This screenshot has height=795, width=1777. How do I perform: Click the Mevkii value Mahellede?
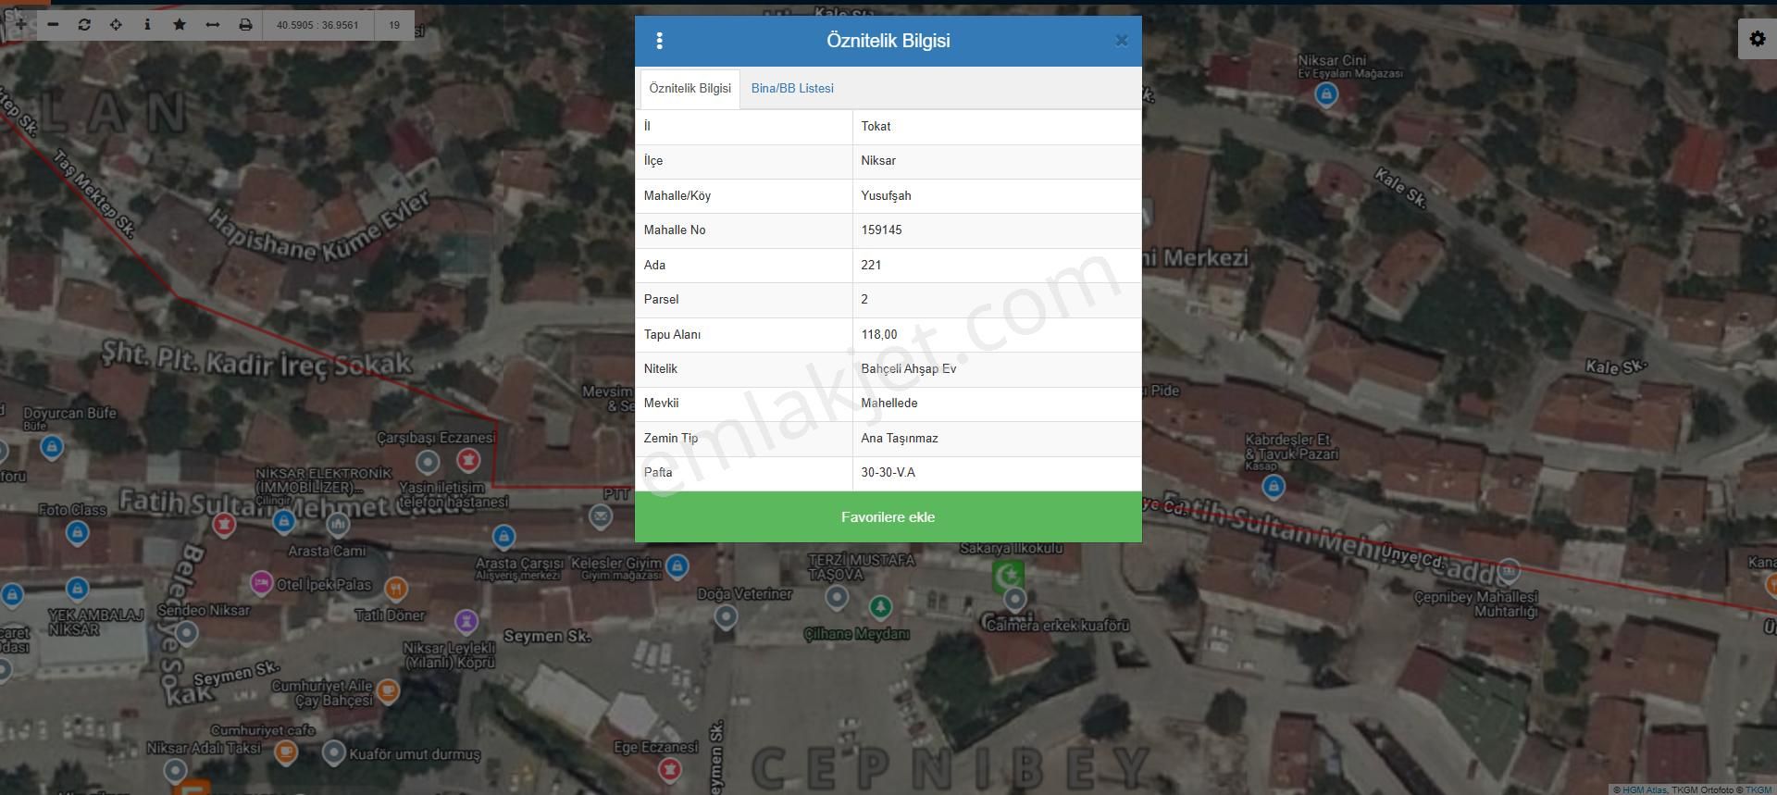[x=888, y=403]
